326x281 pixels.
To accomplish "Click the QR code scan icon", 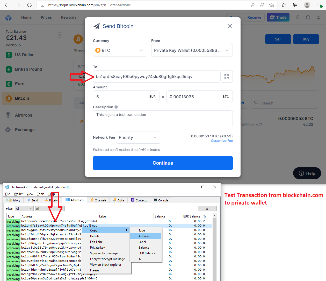I will pyautogui.click(x=226, y=76).
